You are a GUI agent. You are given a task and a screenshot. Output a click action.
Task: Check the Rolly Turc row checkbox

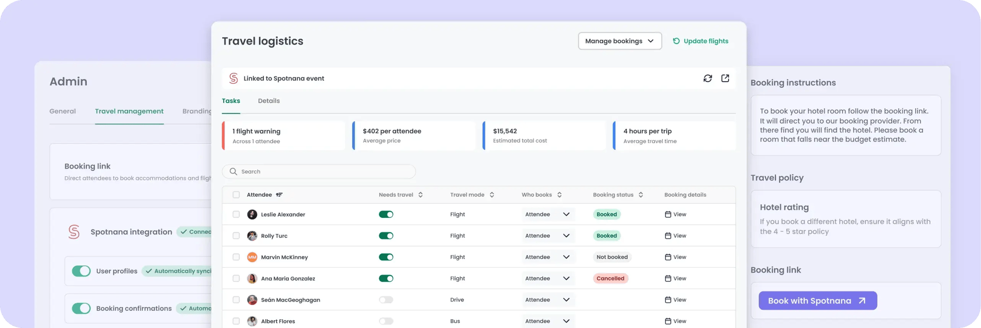click(x=236, y=236)
